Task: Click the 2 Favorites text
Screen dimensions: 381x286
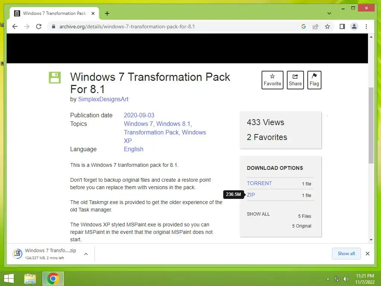Action: pyautogui.click(x=267, y=137)
